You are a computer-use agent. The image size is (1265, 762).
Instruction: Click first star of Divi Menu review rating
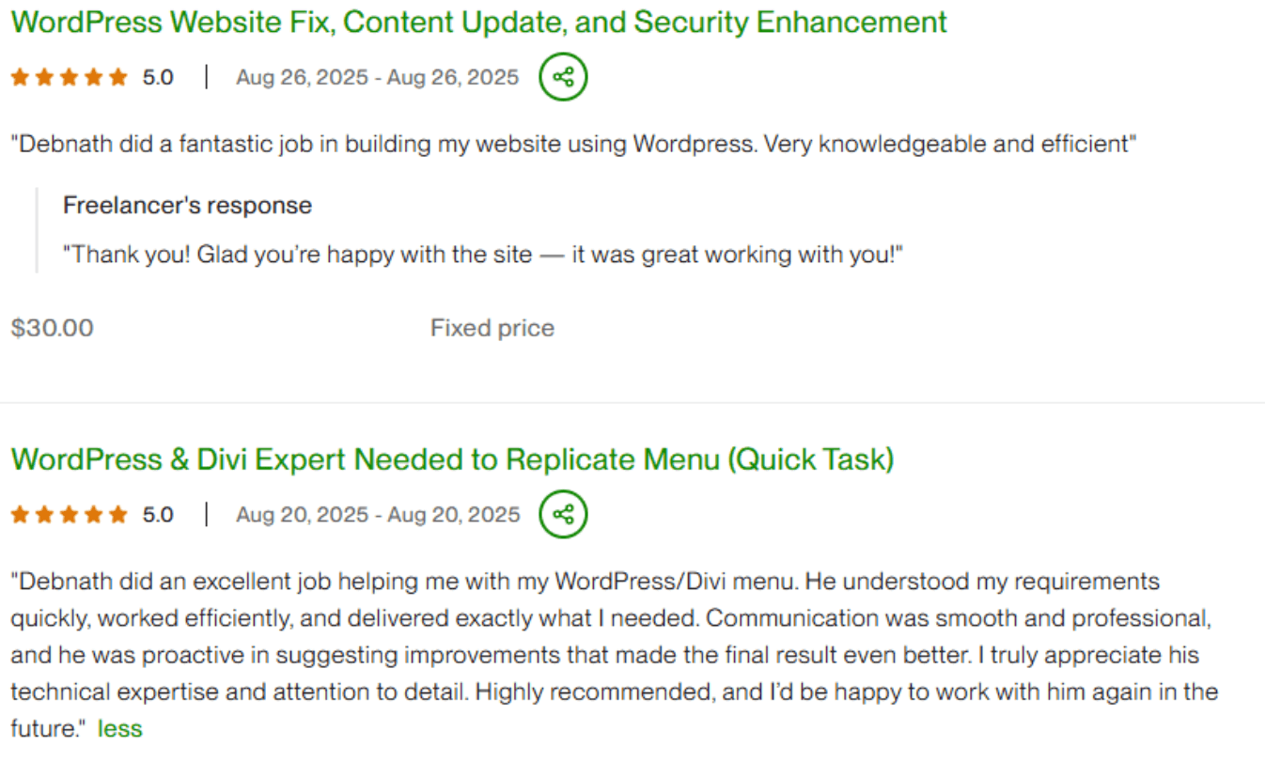coord(20,515)
